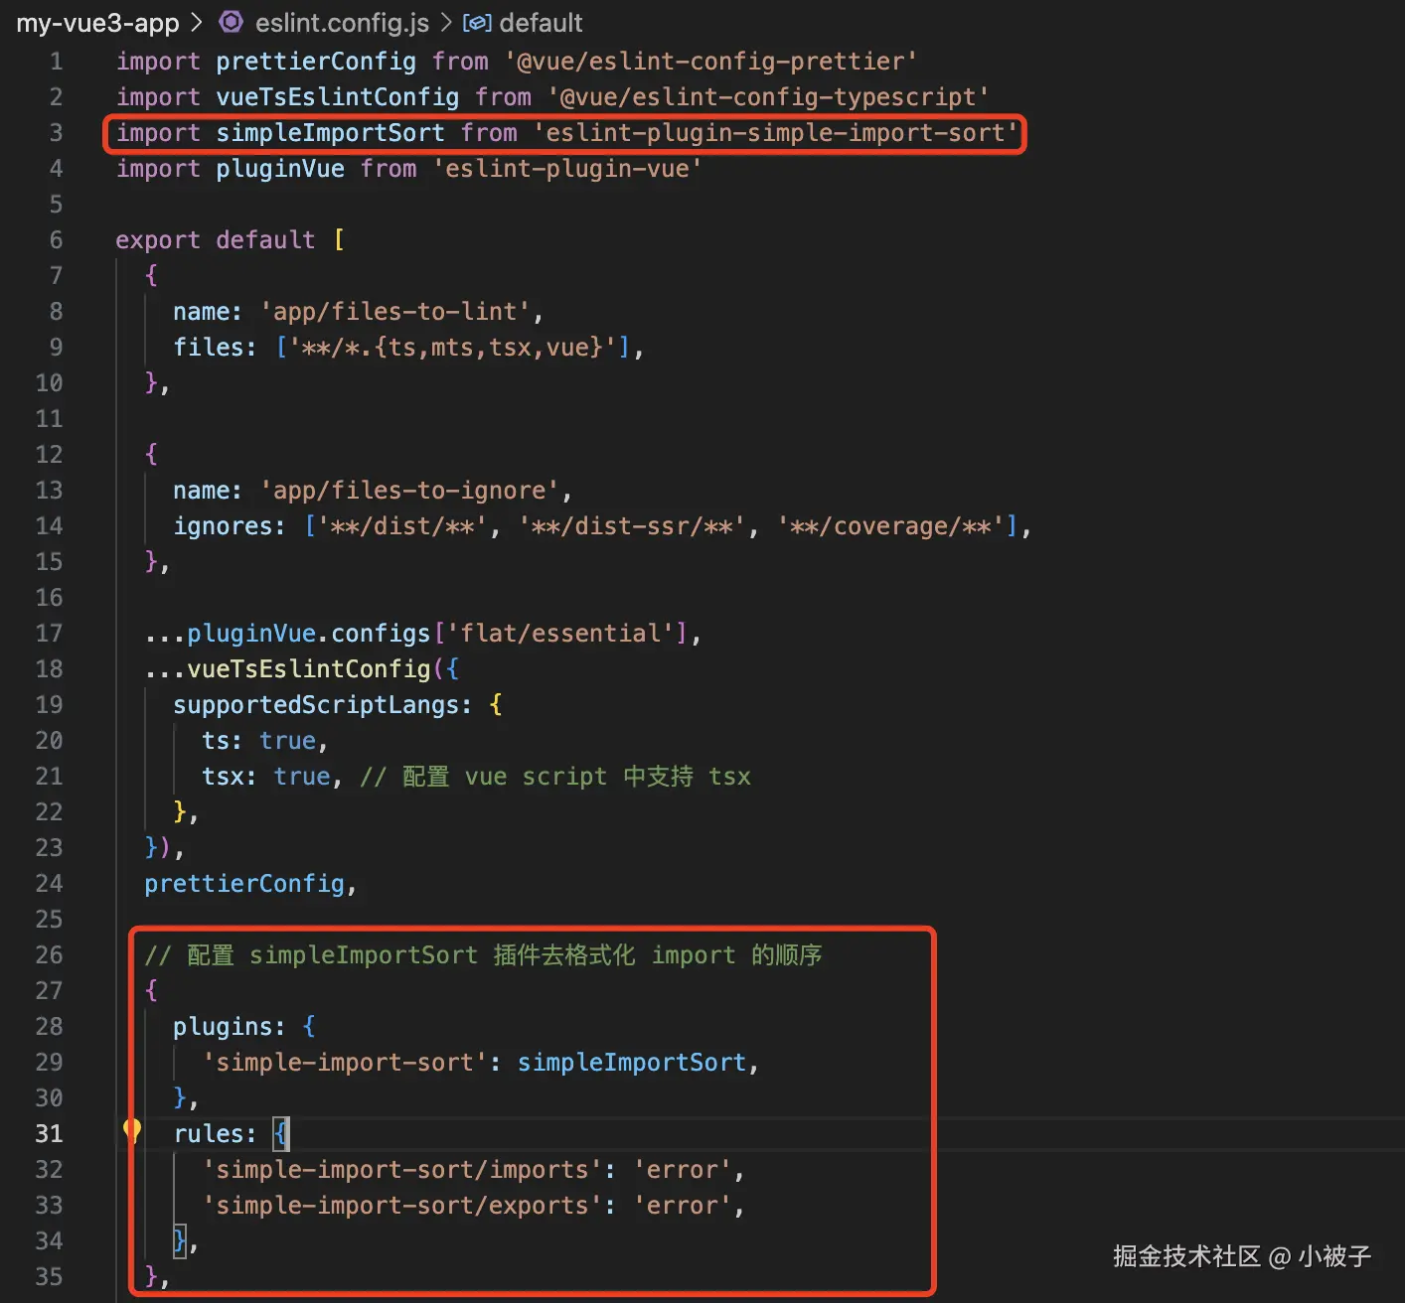
Task: Open the eslint.config.js breadcrumb item
Action: point(342,23)
